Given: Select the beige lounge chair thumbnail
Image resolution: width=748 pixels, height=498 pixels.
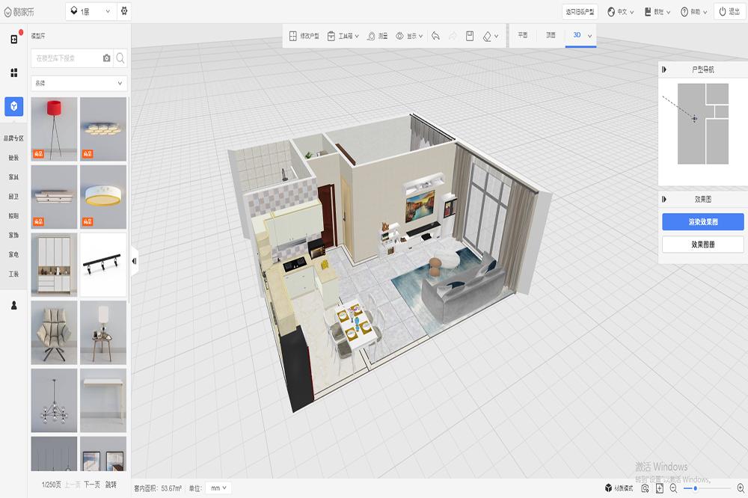Looking at the screenshot, I should point(54,333).
